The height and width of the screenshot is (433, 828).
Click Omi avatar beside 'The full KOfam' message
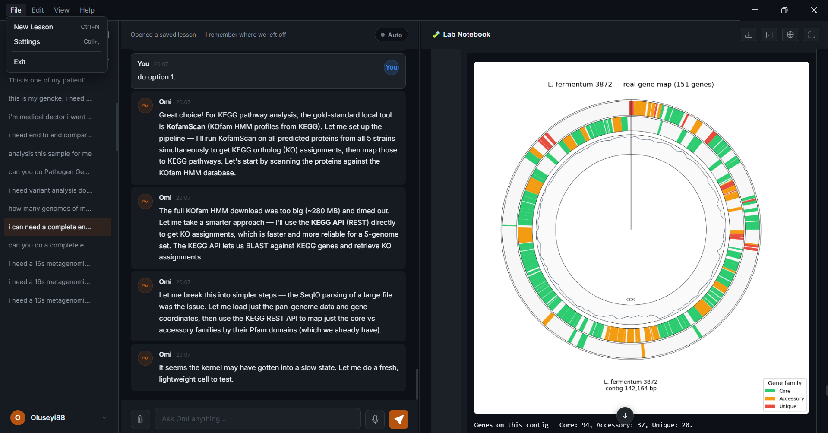(x=145, y=201)
